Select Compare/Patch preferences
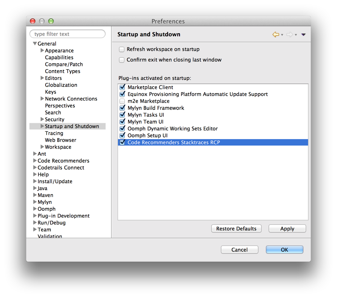 pos(64,64)
